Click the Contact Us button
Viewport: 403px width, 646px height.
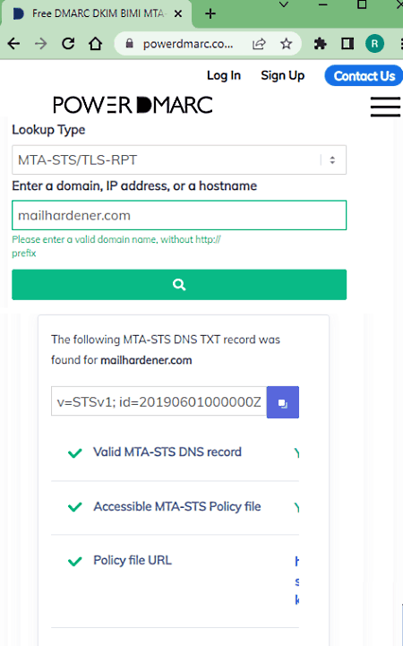364,76
